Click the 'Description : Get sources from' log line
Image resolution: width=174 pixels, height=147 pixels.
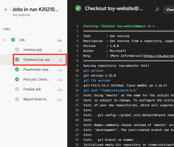pyautogui.click(x=128, y=41)
